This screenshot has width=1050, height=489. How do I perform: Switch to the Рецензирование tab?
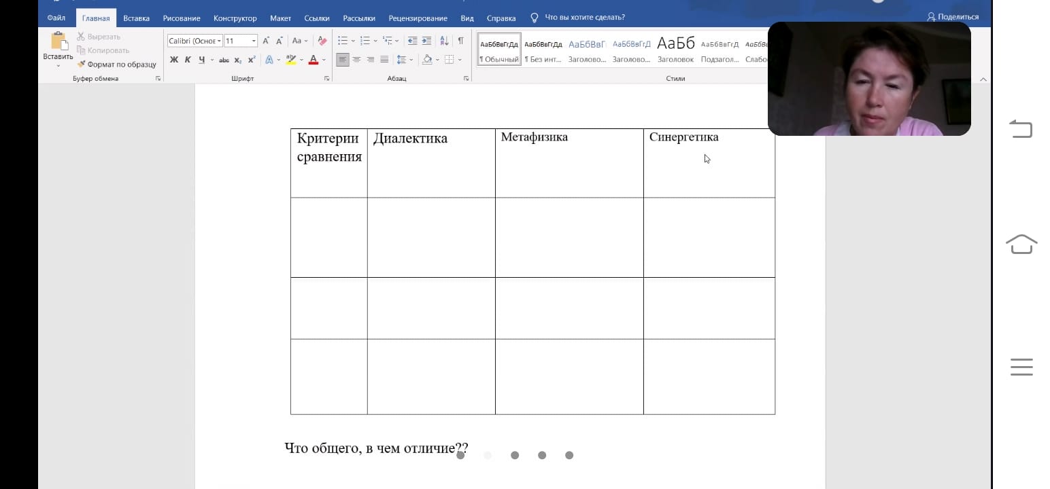(418, 18)
